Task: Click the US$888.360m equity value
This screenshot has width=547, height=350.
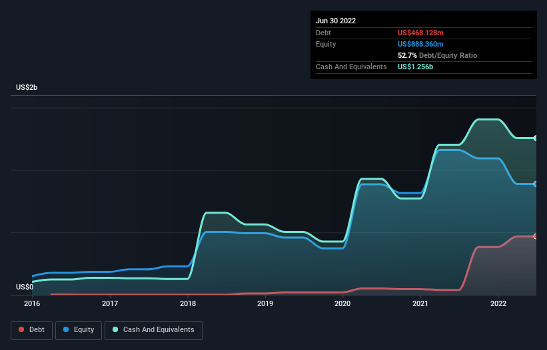Action: [420, 44]
